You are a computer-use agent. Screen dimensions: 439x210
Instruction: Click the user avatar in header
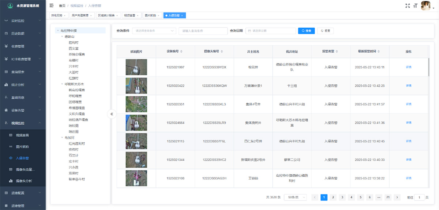425,5
